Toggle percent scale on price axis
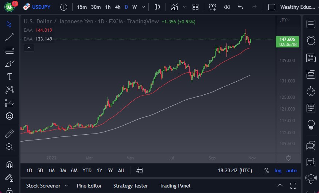This screenshot has width=319, height=193. [267, 170]
